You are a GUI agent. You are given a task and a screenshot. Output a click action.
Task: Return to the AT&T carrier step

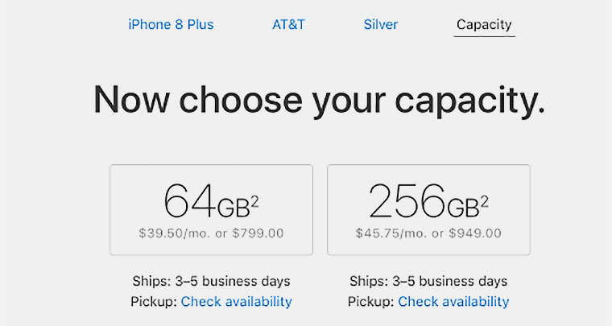(x=288, y=24)
